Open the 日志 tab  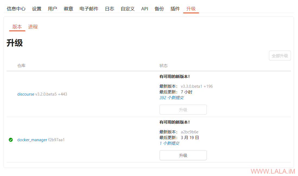110,9
